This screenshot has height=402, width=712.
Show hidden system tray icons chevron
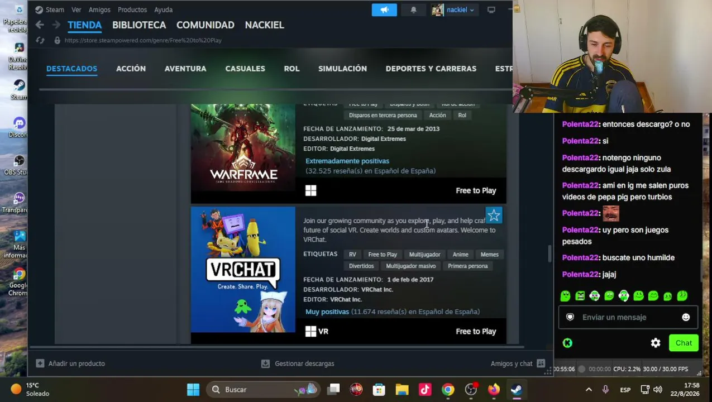click(589, 389)
